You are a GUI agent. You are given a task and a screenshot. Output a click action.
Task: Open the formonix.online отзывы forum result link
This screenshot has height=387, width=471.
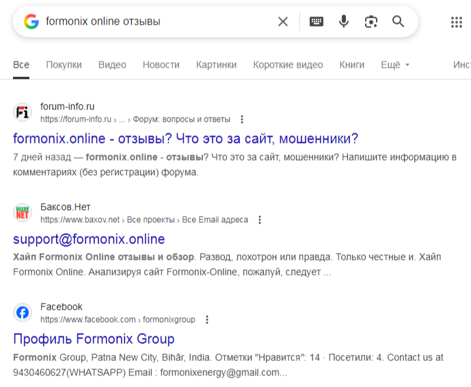coord(186,139)
